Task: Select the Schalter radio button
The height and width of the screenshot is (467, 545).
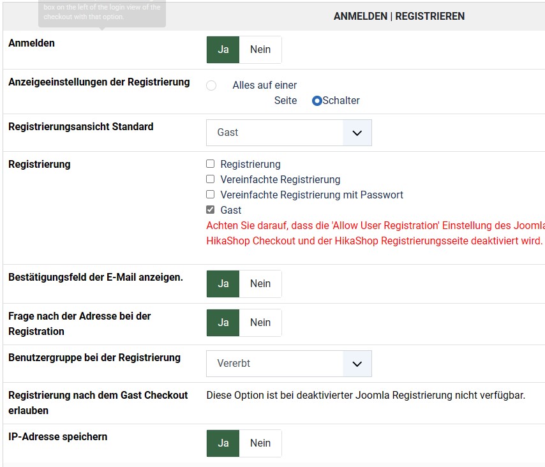Action: [317, 101]
